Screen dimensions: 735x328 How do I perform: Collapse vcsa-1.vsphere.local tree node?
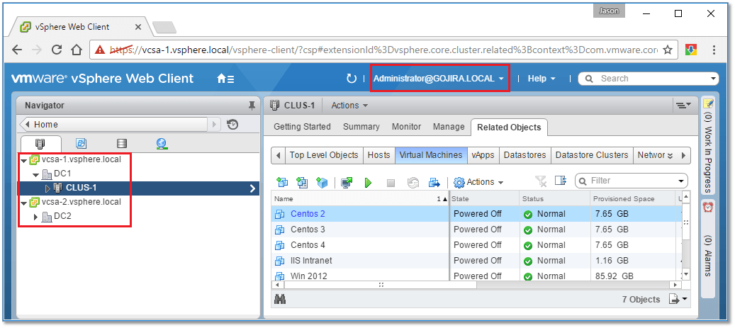(24, 160)
